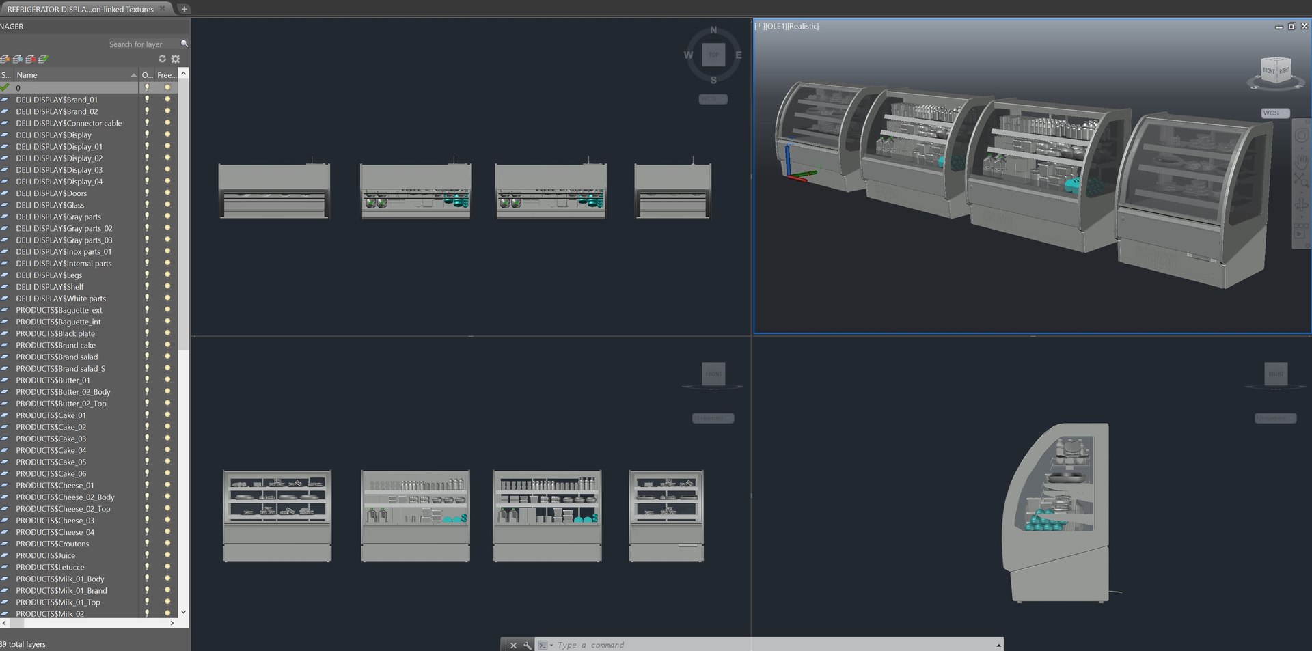Click the New Layer icon
The width and height of the screenshot is (1312, 651).
(5, 59)
